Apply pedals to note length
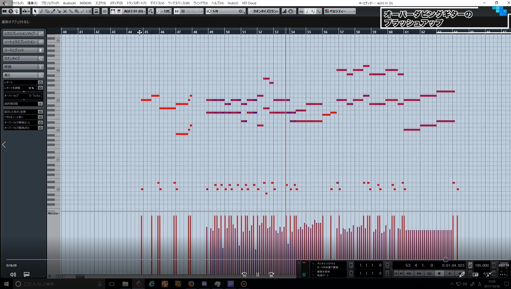The image size is (511, 289). tap(40, 117)
